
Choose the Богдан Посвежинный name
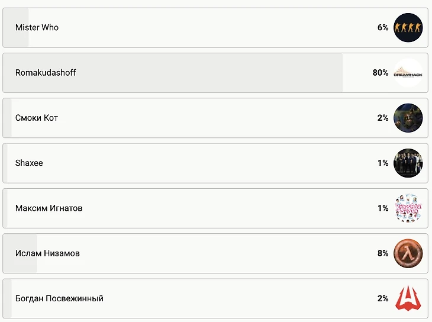coord(59,298)
